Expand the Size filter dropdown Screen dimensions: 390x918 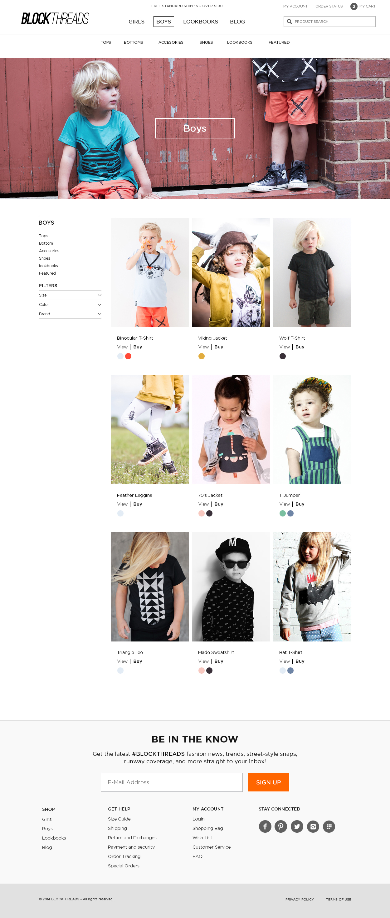click(x=70, y=295)
